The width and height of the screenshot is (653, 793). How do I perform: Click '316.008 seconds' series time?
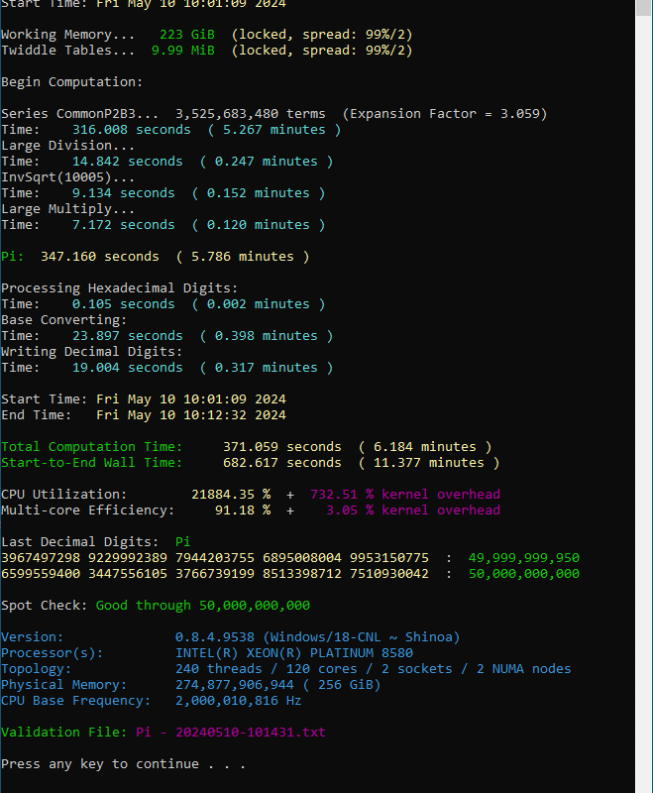[x=132, y=130]
